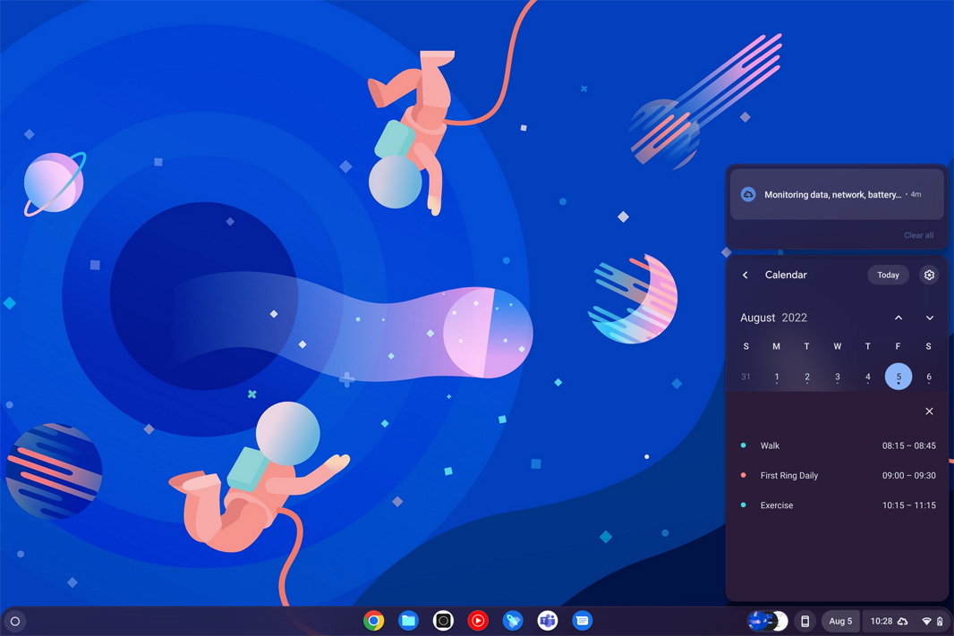Open Microsoft Teams from the shelf
This screenshot has width=954, height=636.
(x=548, y=621)
